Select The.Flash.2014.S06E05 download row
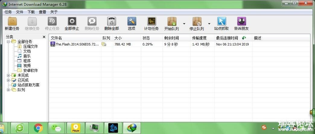This screenshot has width=315, height=134. (x=180, y=44)
